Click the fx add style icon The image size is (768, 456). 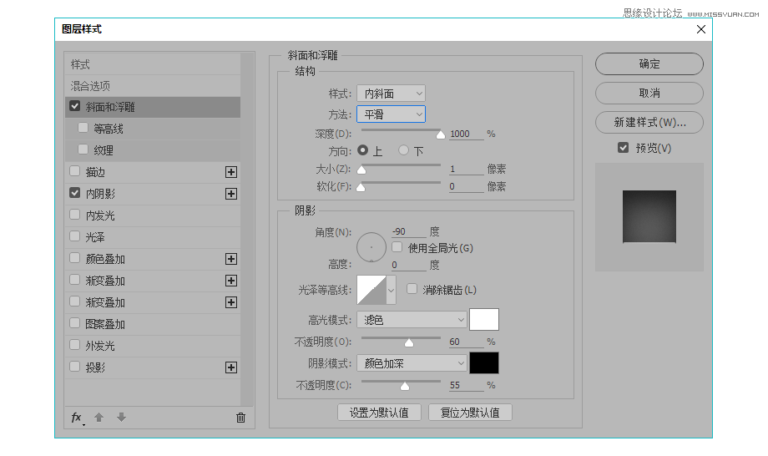(x=78, y=418)
